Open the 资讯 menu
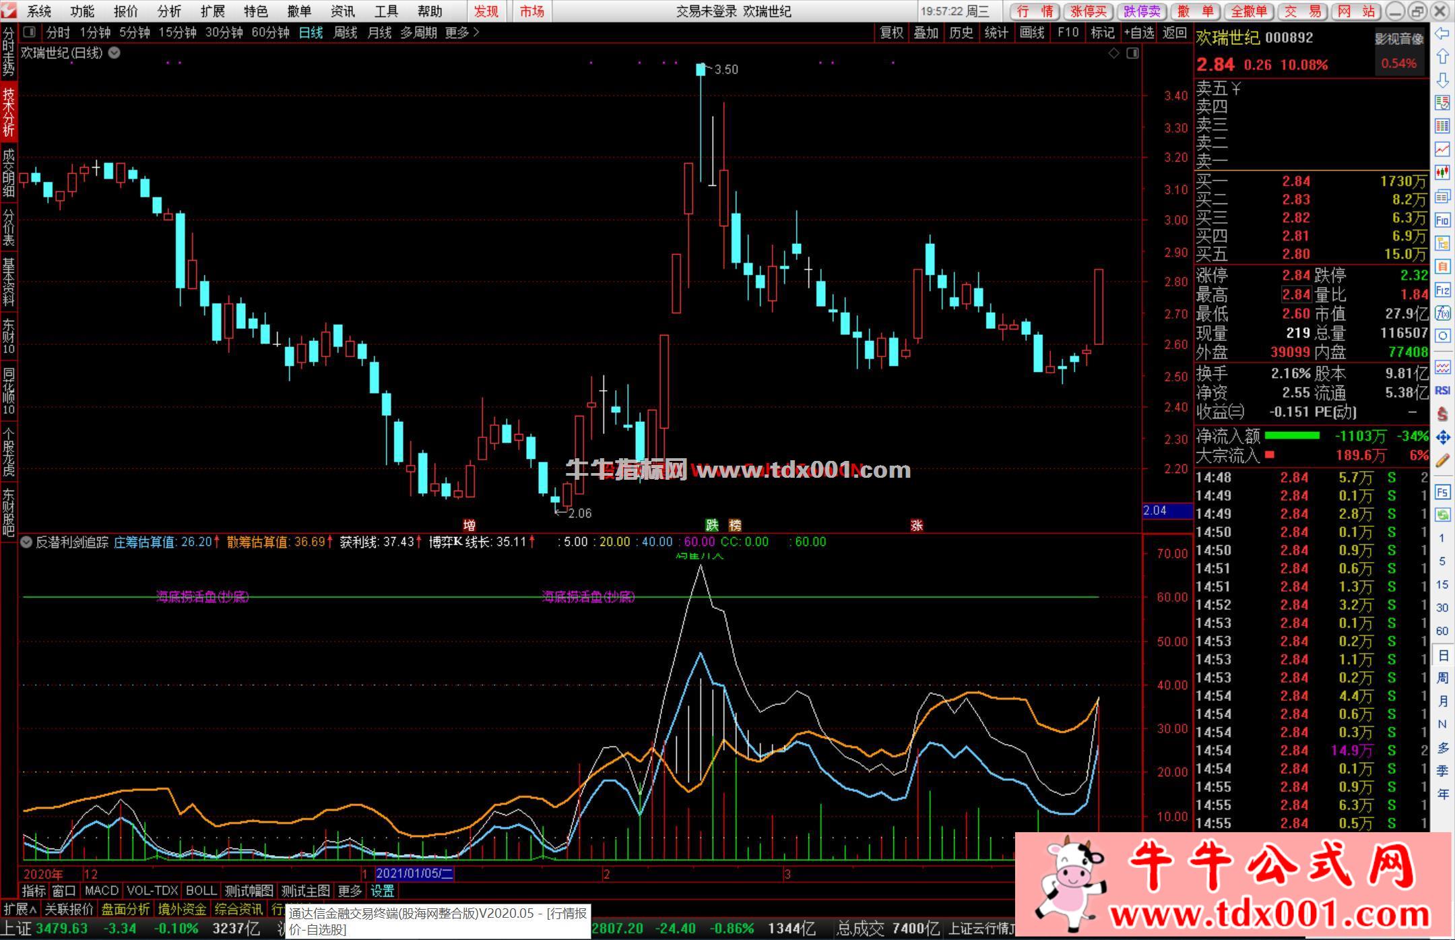The image size is (1455, 940). click(342, 11)
